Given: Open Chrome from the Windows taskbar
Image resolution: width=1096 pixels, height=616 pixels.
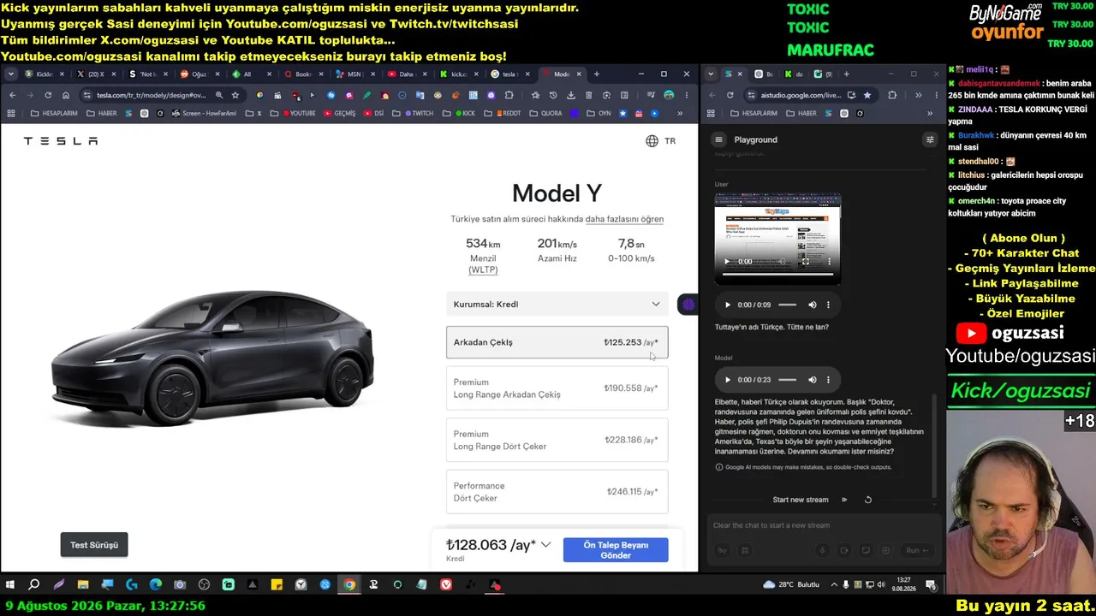Looking at the screenshot, I should point(349,585).
